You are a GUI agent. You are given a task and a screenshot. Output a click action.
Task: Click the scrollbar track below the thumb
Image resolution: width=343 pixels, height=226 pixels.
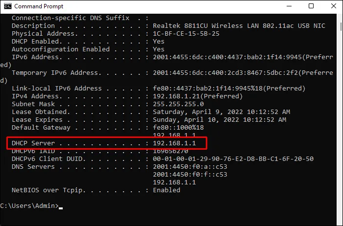(x=341, y=127)
